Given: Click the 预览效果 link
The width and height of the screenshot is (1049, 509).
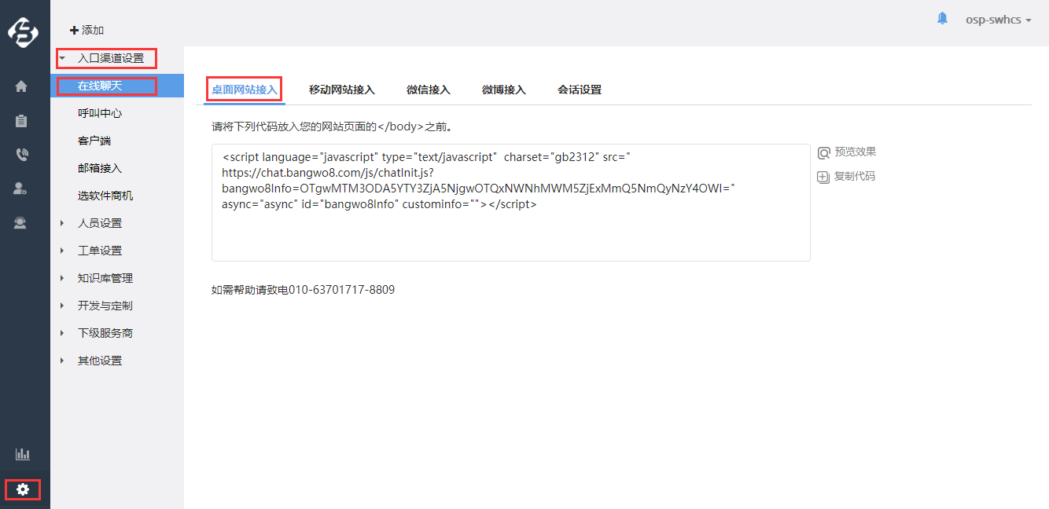Looking at the screenshot, I should coord(847,152).
